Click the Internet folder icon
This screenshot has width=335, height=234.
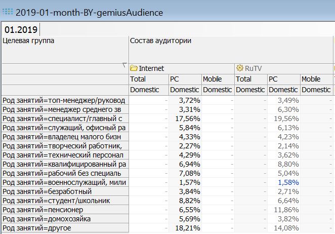coord(134,68)
